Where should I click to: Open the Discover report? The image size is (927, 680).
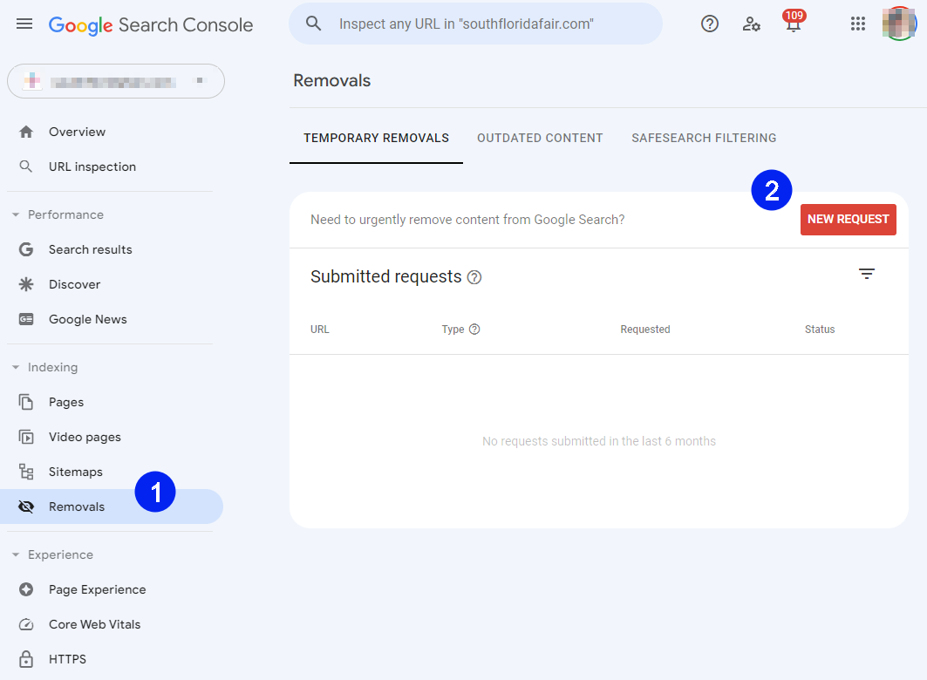74,284
